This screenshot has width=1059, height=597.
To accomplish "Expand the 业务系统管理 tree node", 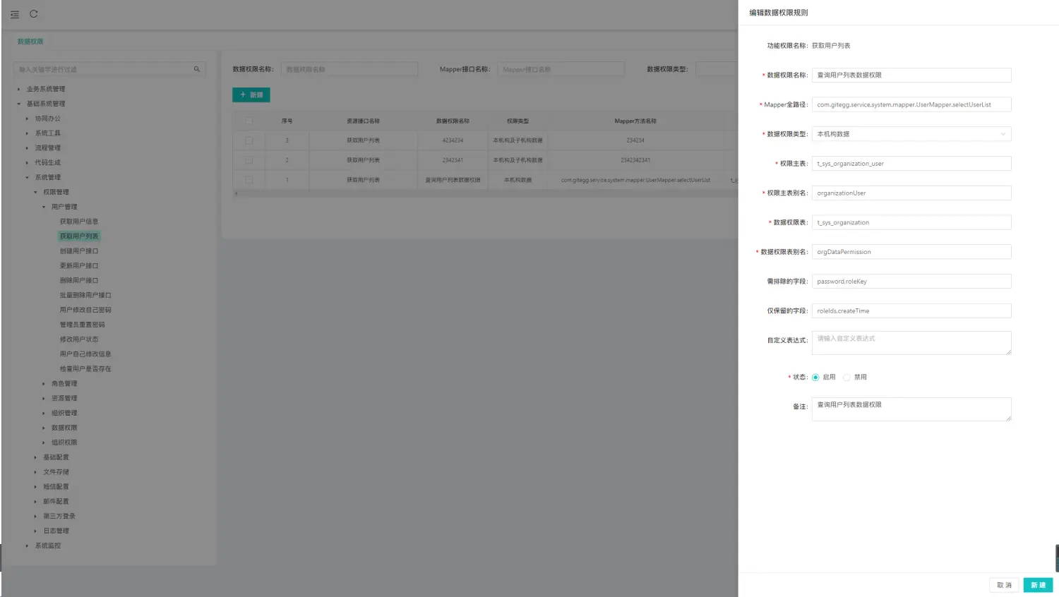I will [x=19, y=89].
